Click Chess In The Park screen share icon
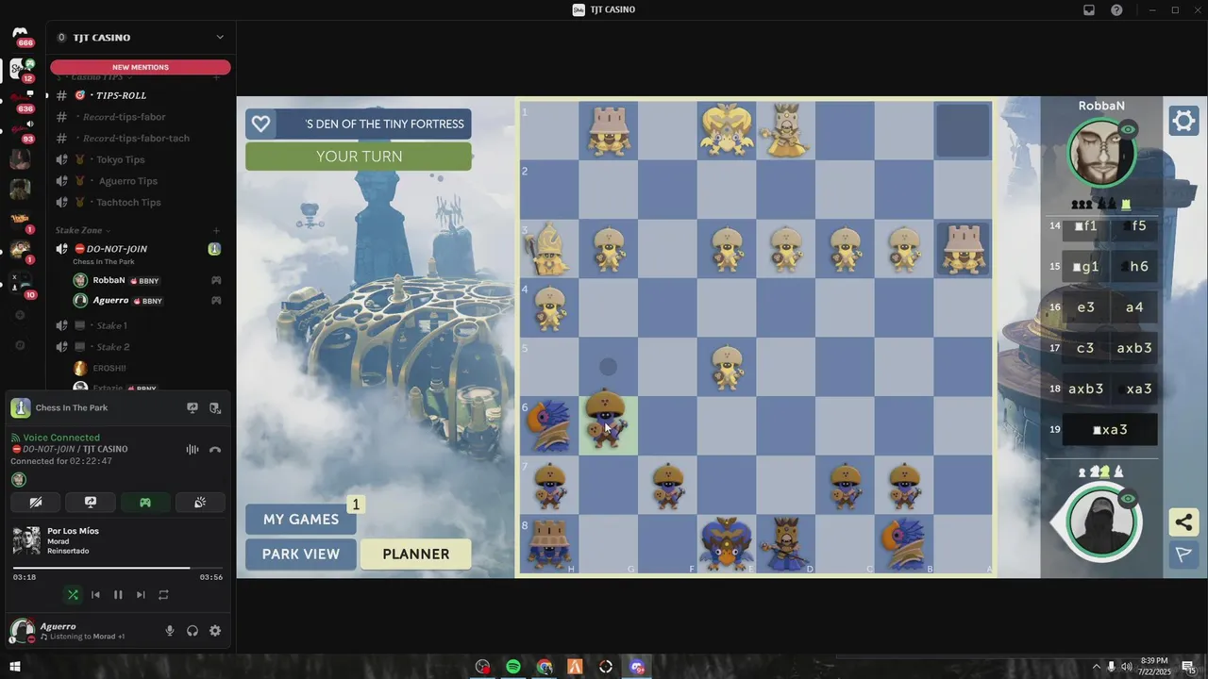The image size is (1208, 679). (x=193, y=408)
